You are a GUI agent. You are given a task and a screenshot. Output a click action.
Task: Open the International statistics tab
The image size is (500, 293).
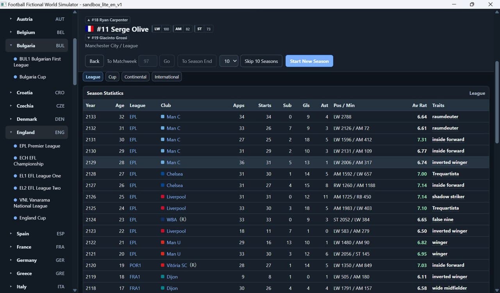(167, 77)
